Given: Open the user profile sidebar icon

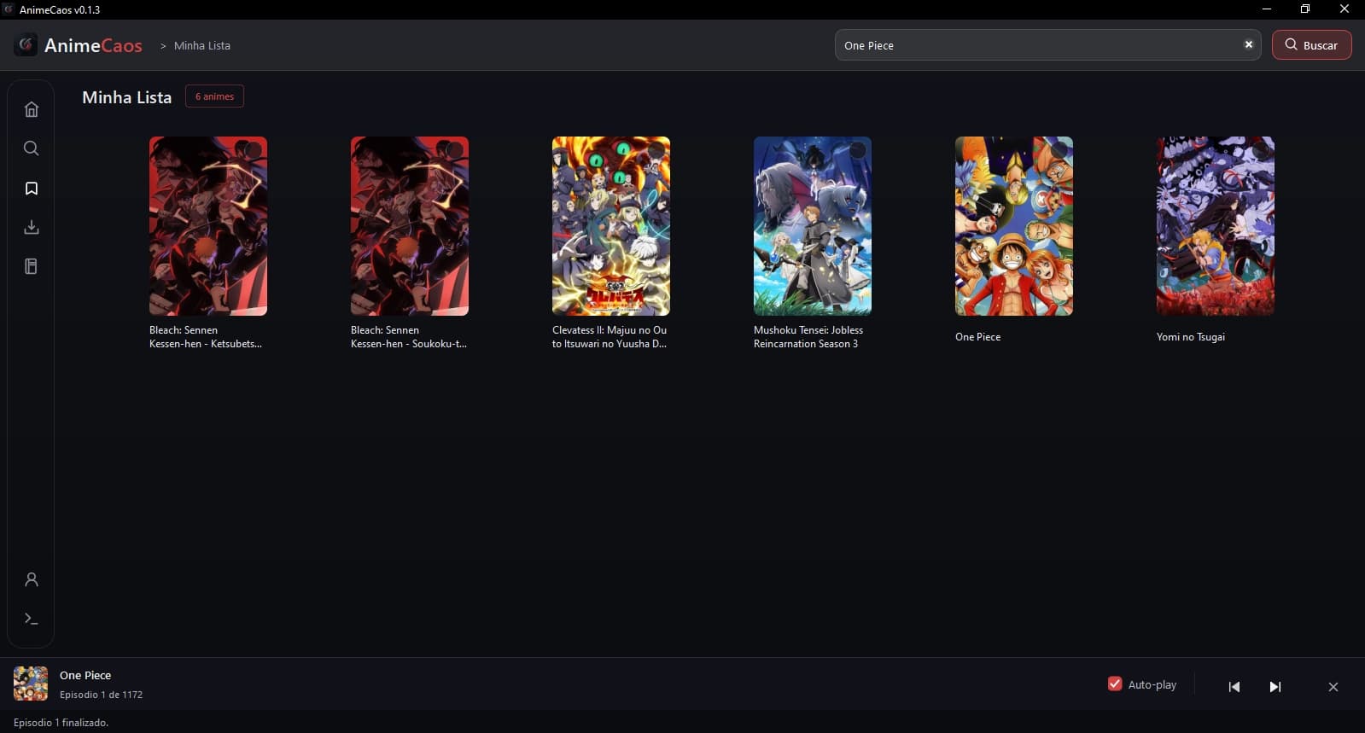Looking at the screenshot, I should [32, 579].
